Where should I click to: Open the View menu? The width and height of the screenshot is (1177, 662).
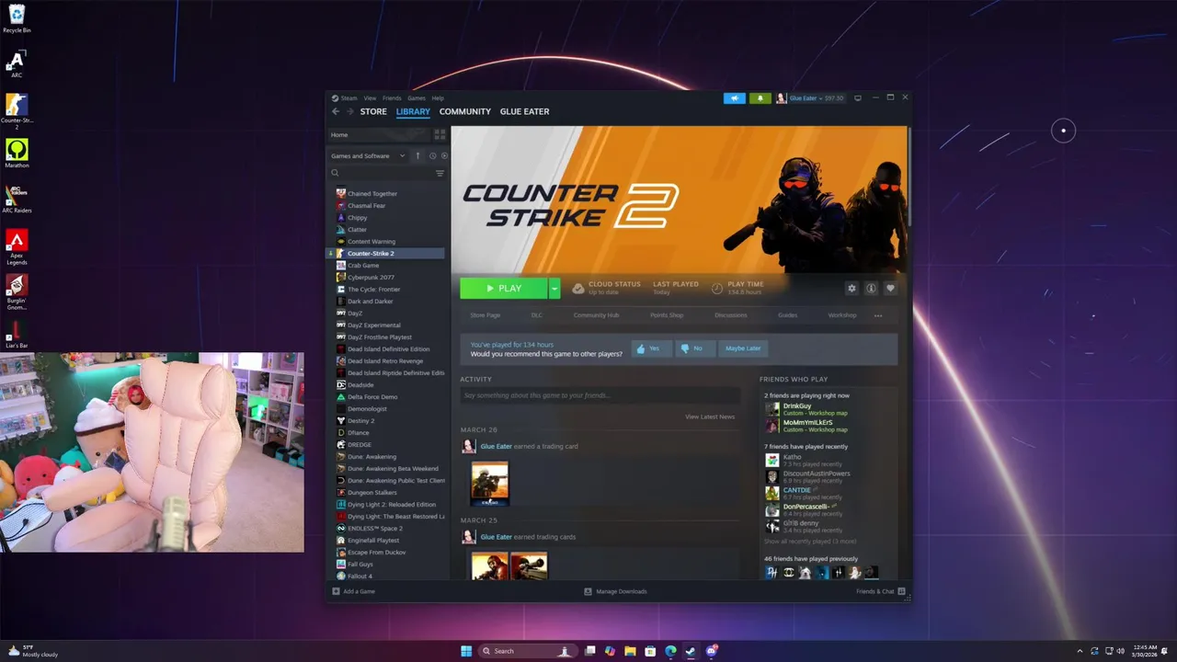(x=370, y=98)
